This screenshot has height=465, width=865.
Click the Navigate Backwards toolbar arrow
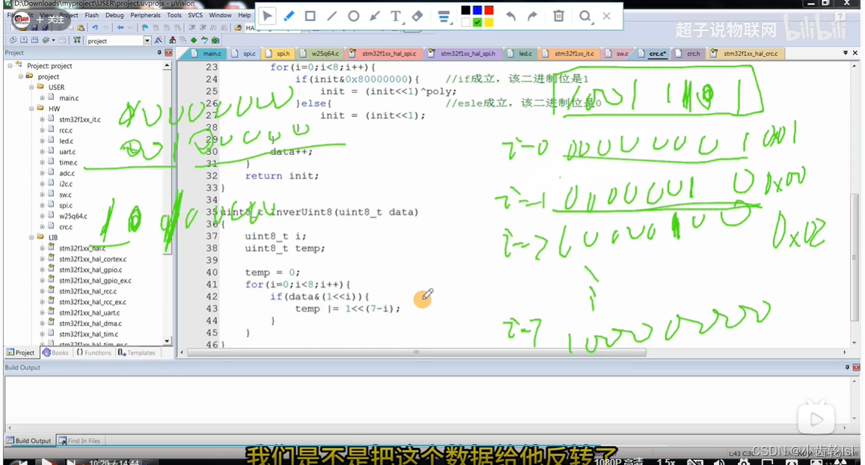click(120, 28)
